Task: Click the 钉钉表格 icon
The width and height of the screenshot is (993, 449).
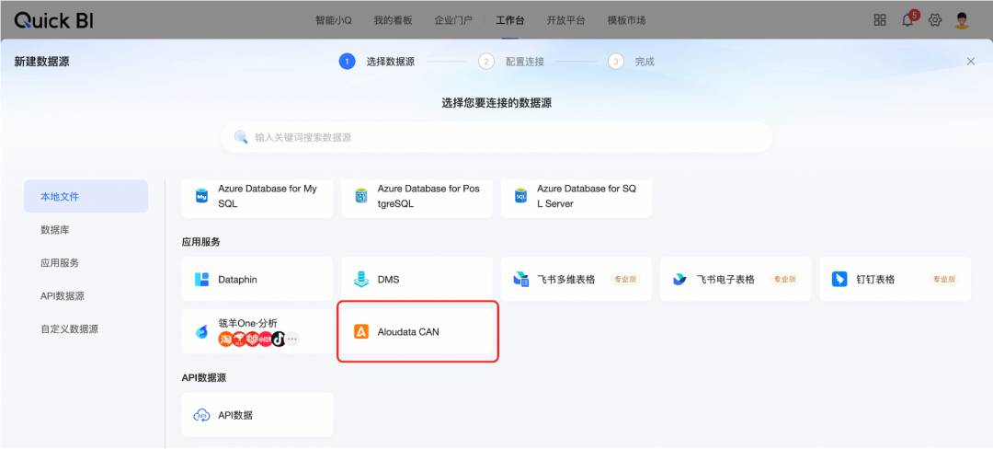Action: tap(839, 280)
